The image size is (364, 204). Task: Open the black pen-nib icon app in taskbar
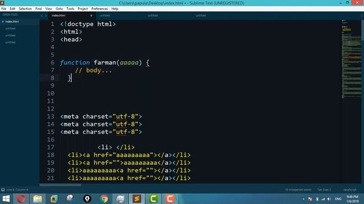(x=87, y=199)
